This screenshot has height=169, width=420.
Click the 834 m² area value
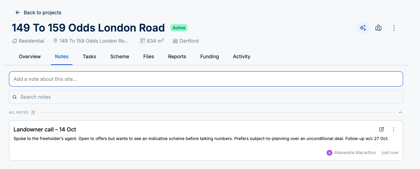click(155, 41)
